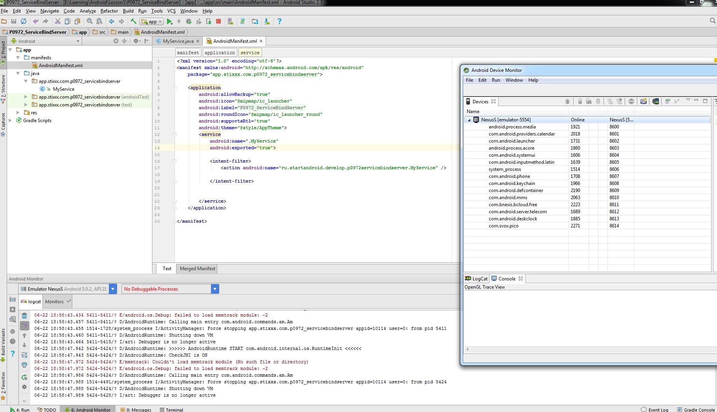Click the Make Project hammer icon
Image resolution: width=717 pixels, height=412 pixels.
coord(134,21)
